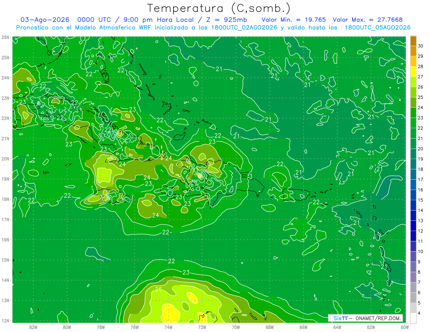This screenshot has height=332, width=430.
Task: Click the initialization time "1800UTC_02AGO2026"
Action: (244, 28)
